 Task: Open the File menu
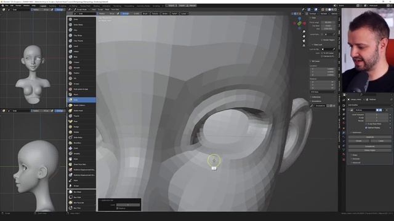(x=7, y=6)
